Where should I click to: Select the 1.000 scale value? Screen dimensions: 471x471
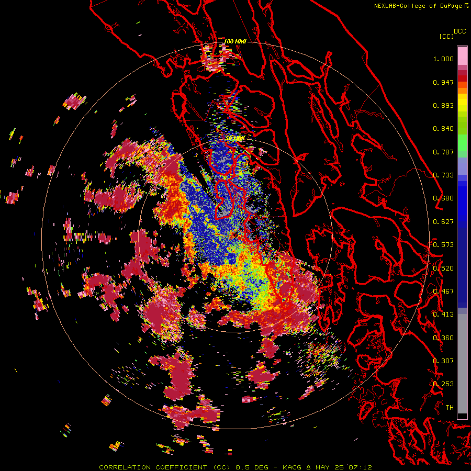tap(443, 59)
